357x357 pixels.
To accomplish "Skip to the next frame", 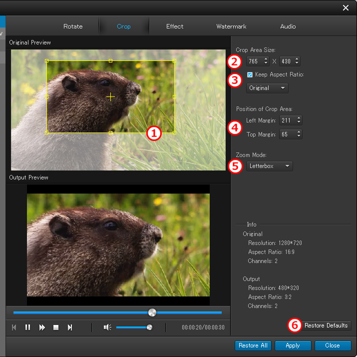I will [70, 327].
